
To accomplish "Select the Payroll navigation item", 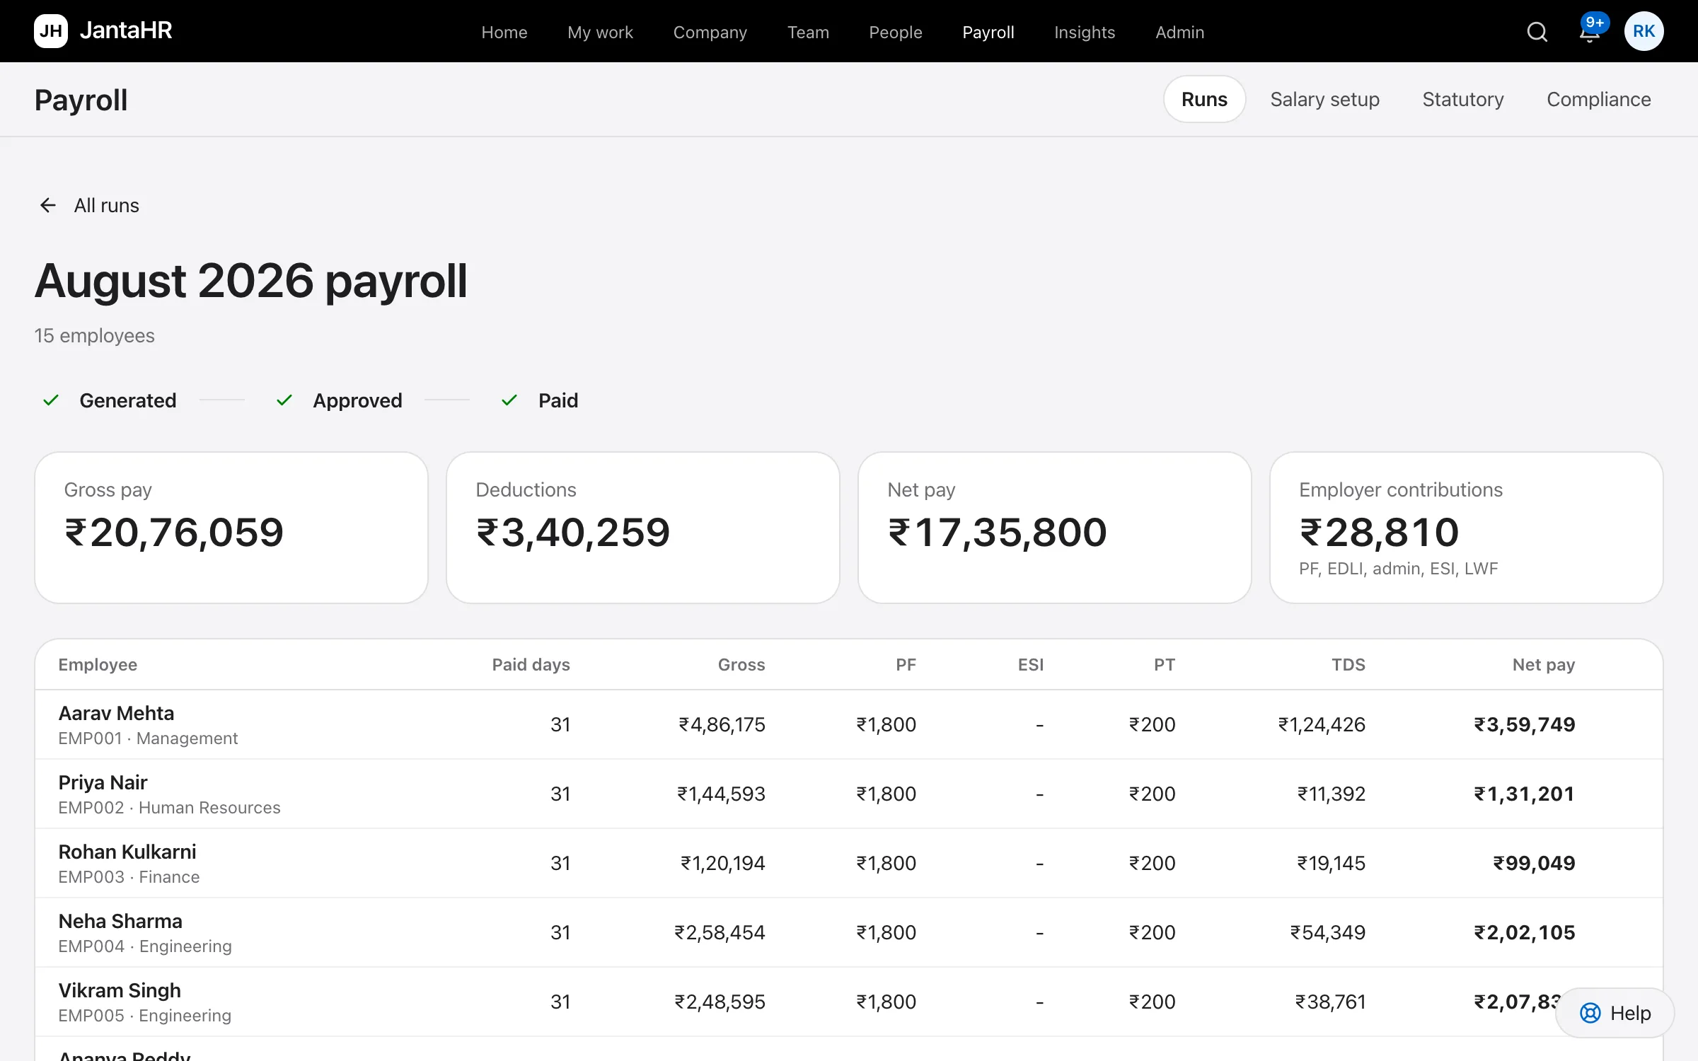I will click(x=988, y=32).
